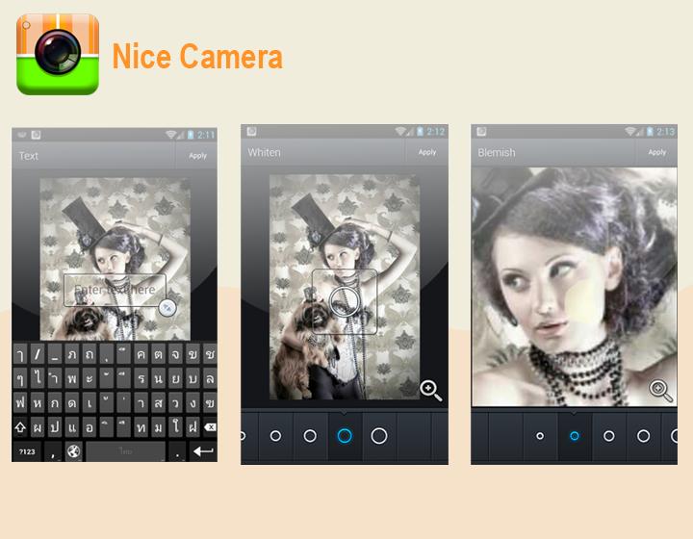Tap the Thai ผ key

(x=38, y=427)
